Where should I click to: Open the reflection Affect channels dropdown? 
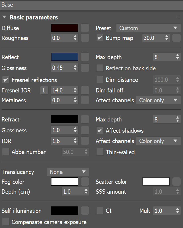[x=158, y=100]
